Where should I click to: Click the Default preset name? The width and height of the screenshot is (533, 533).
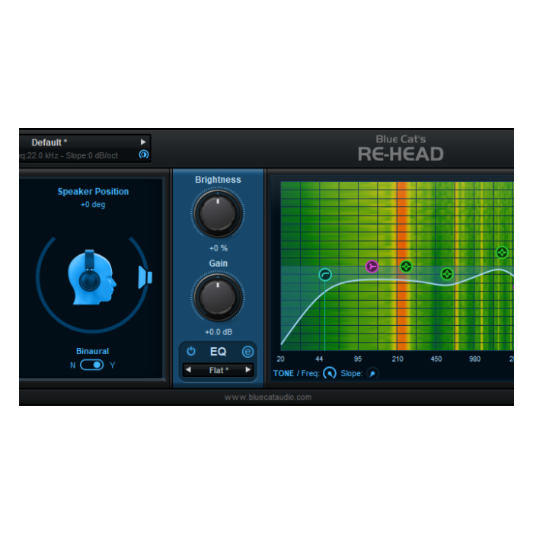(49, 142)
